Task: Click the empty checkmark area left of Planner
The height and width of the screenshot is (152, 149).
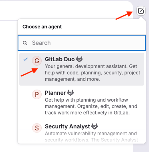Action: (x=26, y=93)
